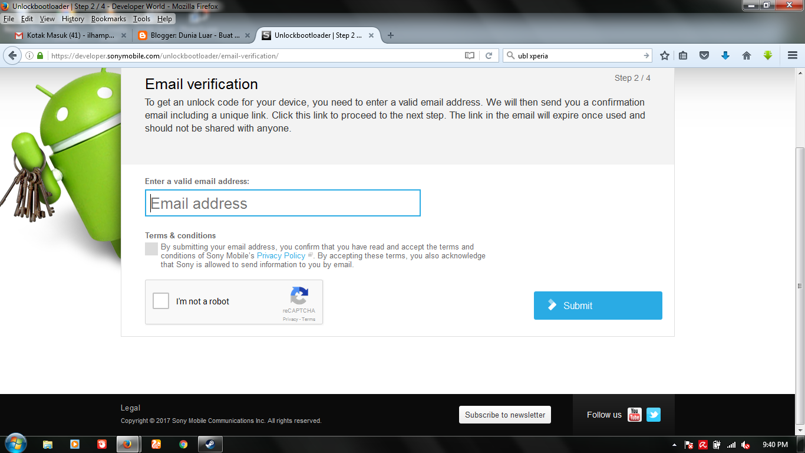The height and width of the screenshot is (453, 805).
Task: Click the Firefox back arrow button
Action: 12,55
